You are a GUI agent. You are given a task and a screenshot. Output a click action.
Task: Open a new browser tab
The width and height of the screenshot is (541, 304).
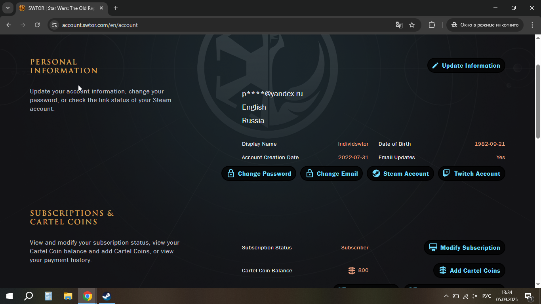click(x=116, y=8)
